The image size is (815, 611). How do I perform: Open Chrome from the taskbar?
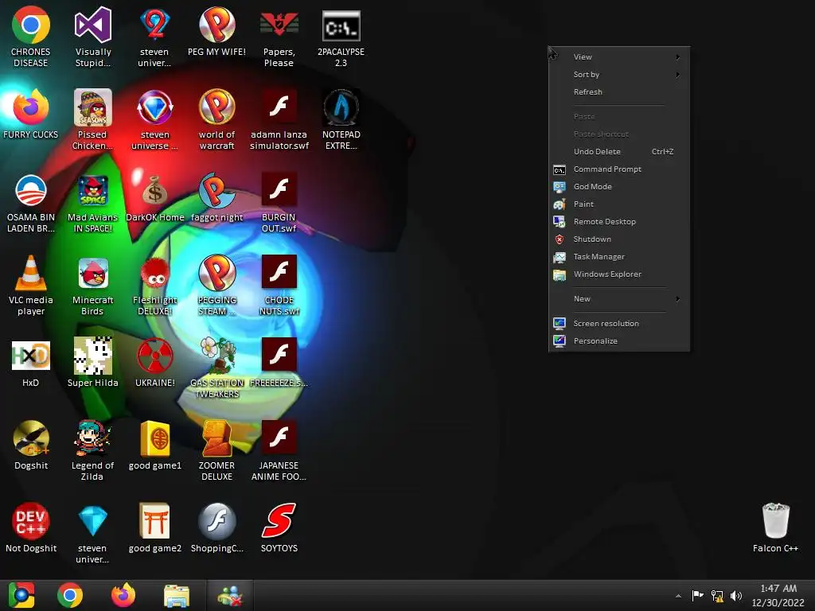pos(70,595)
